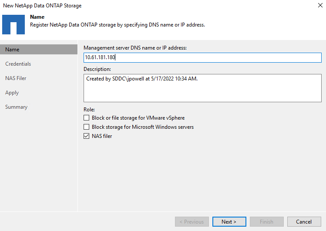Click the management server IP address field
Viewport: 326px width, 231px height.
tap(202, 57)
